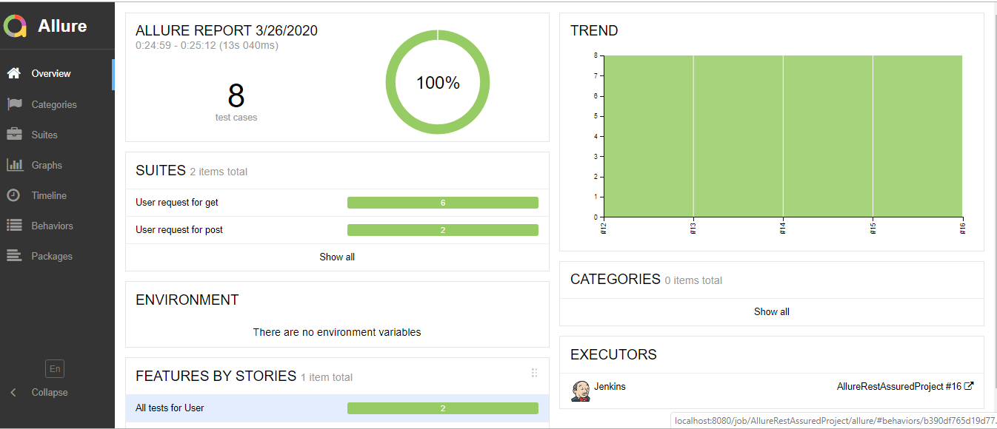The height and width of the screenshot is (429, 997).
Task: Show all suites
Action: pos(337,257)
